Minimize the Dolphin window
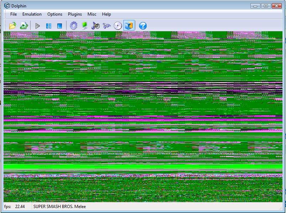This screenshot has width=286, height=213. coord(255,6)
